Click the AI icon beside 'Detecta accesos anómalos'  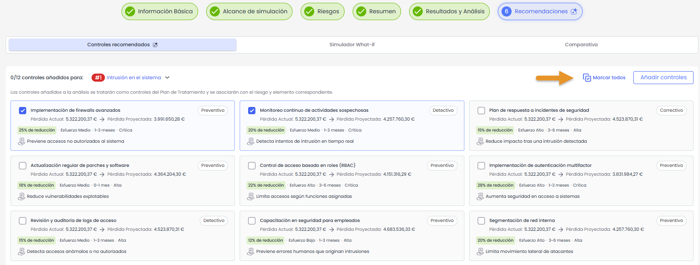point(21,252)
